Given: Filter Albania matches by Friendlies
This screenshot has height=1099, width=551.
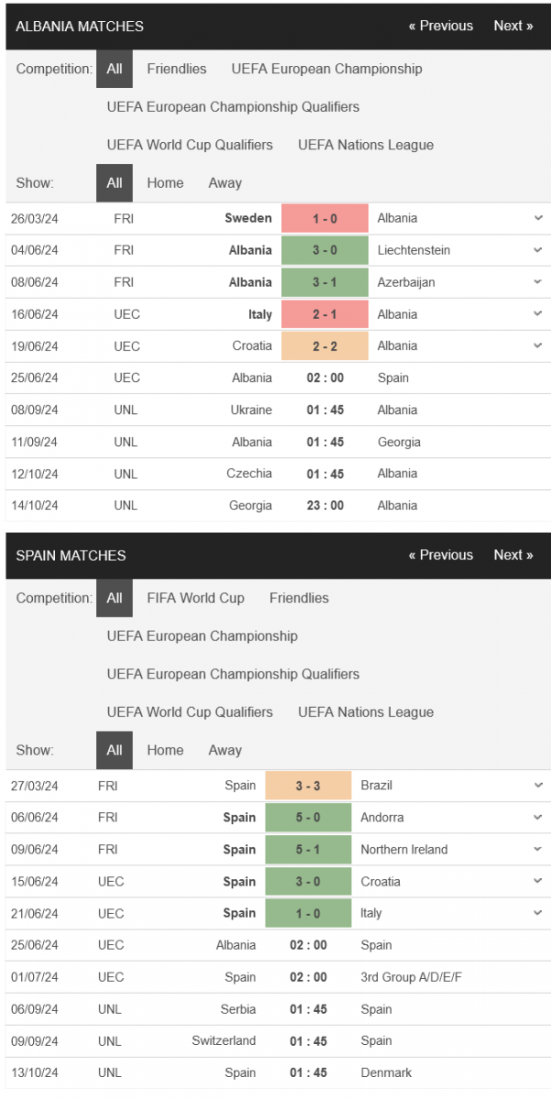Looking at the screenshot, I should tap(177, 69).
